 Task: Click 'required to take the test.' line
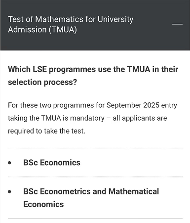click(46, 131)
